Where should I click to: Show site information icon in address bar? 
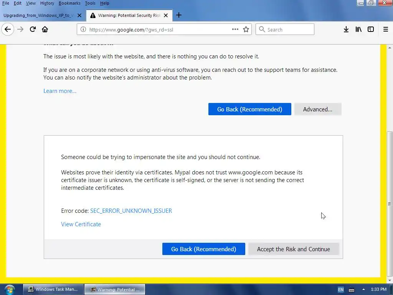[x=83, y=29]
